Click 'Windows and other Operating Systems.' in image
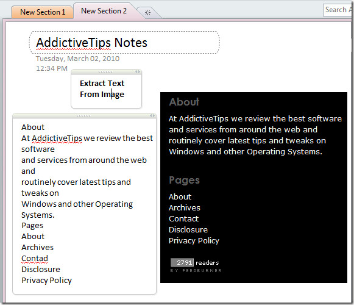354x305 pixels. pyautogui.click(x=246, y=151)
